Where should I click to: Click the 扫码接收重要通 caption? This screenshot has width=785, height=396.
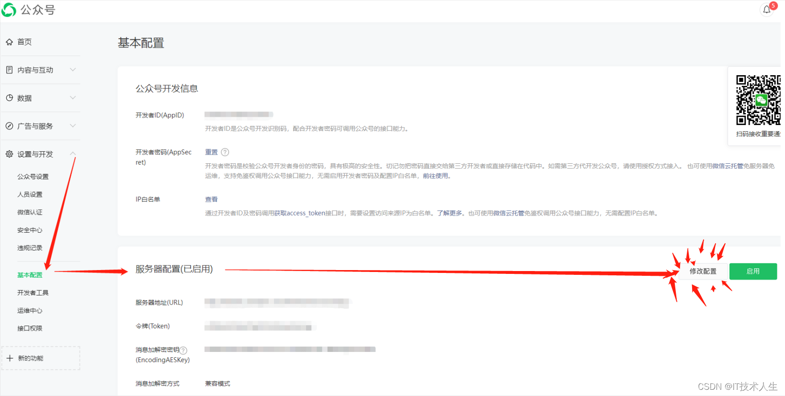click(x=758, y=134)
